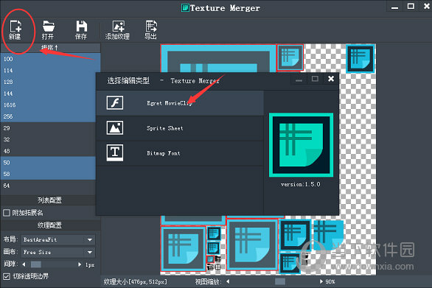Screen dimensions: 432x288
Task: Open the 布局 BestAreaFit dropdown
Action: [x=58, y=240]
